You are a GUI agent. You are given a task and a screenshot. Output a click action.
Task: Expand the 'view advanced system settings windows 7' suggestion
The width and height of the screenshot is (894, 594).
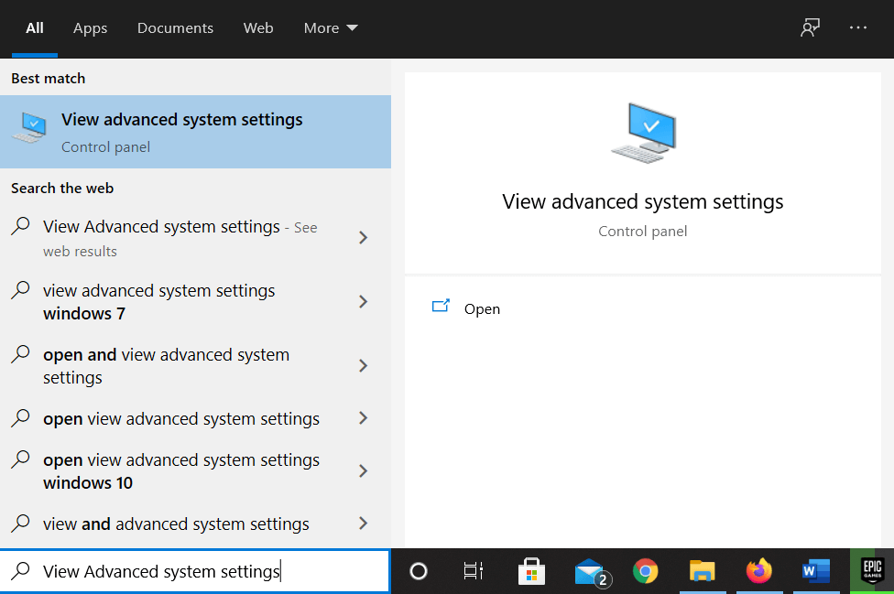[x=363, y=301]
